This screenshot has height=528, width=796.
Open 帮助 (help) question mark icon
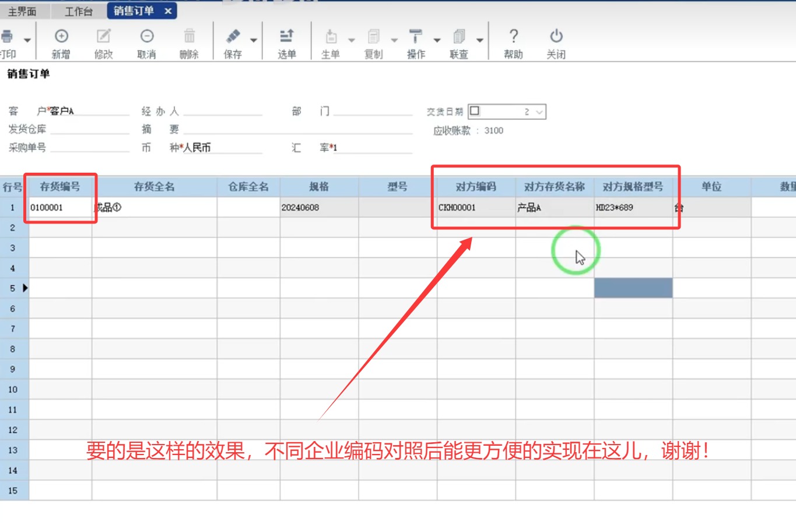513,37
